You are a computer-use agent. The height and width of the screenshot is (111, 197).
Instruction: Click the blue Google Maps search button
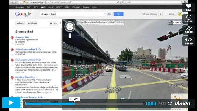[119, 14]
